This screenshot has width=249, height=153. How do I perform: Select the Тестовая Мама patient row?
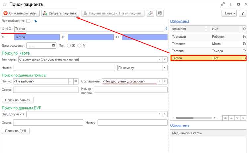[x=208, y=44]
